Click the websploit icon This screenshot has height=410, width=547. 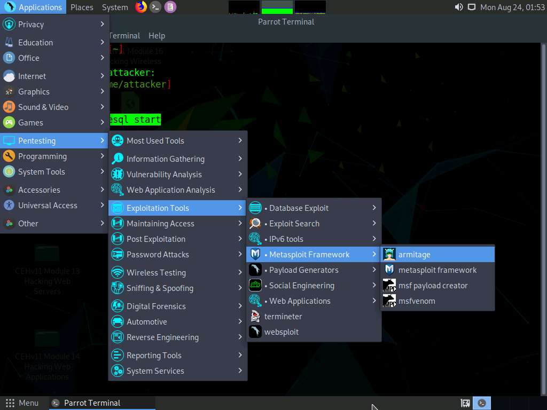(255, 332)
